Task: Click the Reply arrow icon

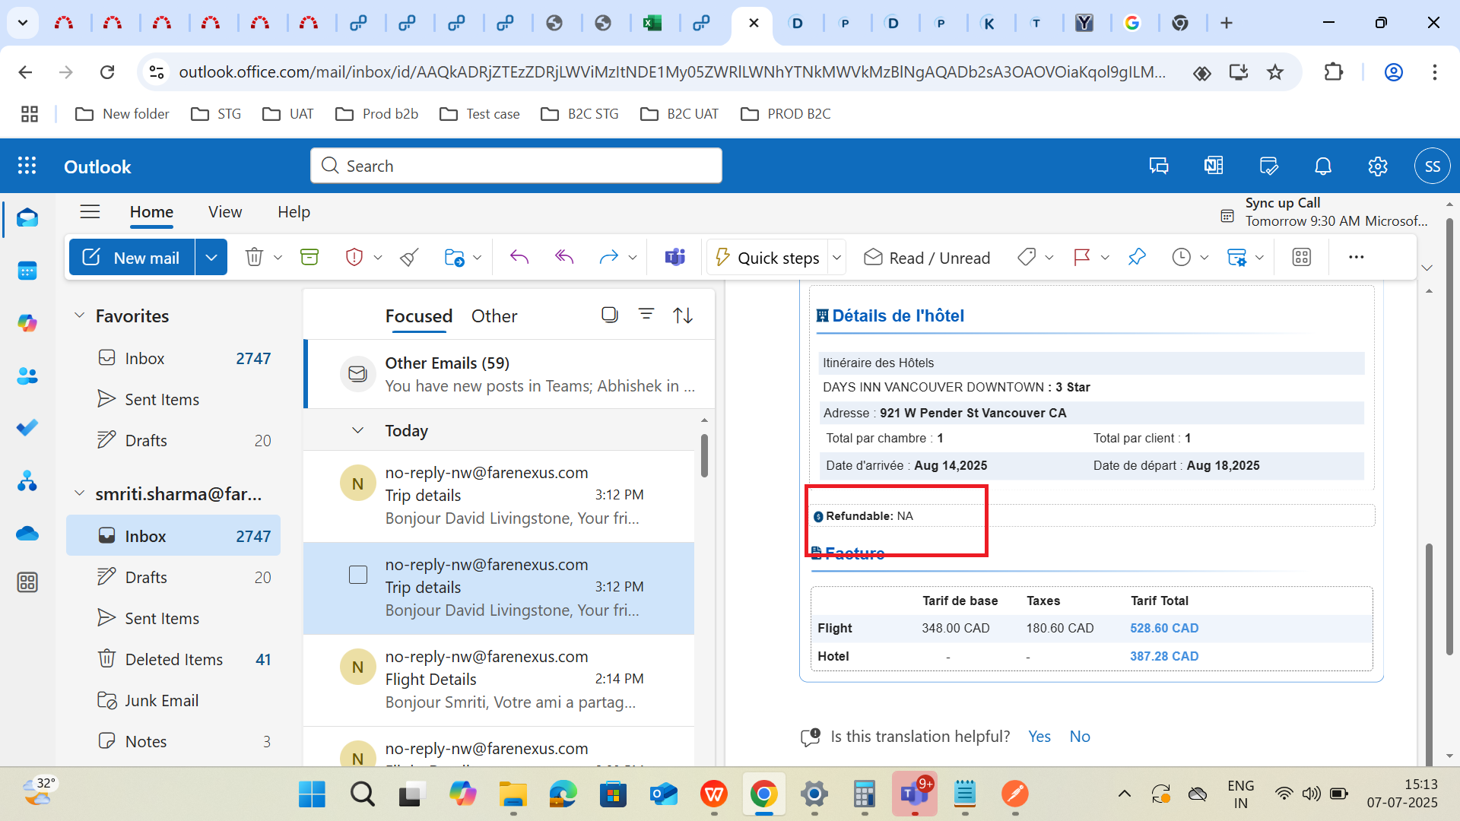Action: tap(519, 258)
